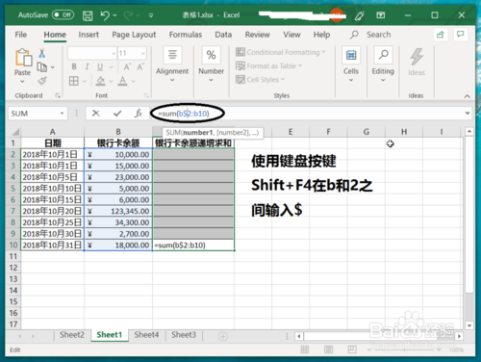Toggle the AutoSave switch

[x=63, y=14]
